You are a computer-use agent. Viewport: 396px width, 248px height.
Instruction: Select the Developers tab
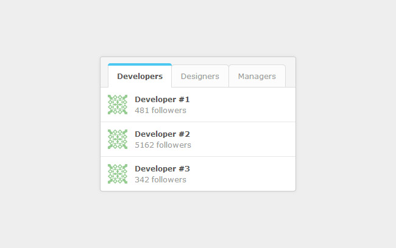tap(140, 77)
